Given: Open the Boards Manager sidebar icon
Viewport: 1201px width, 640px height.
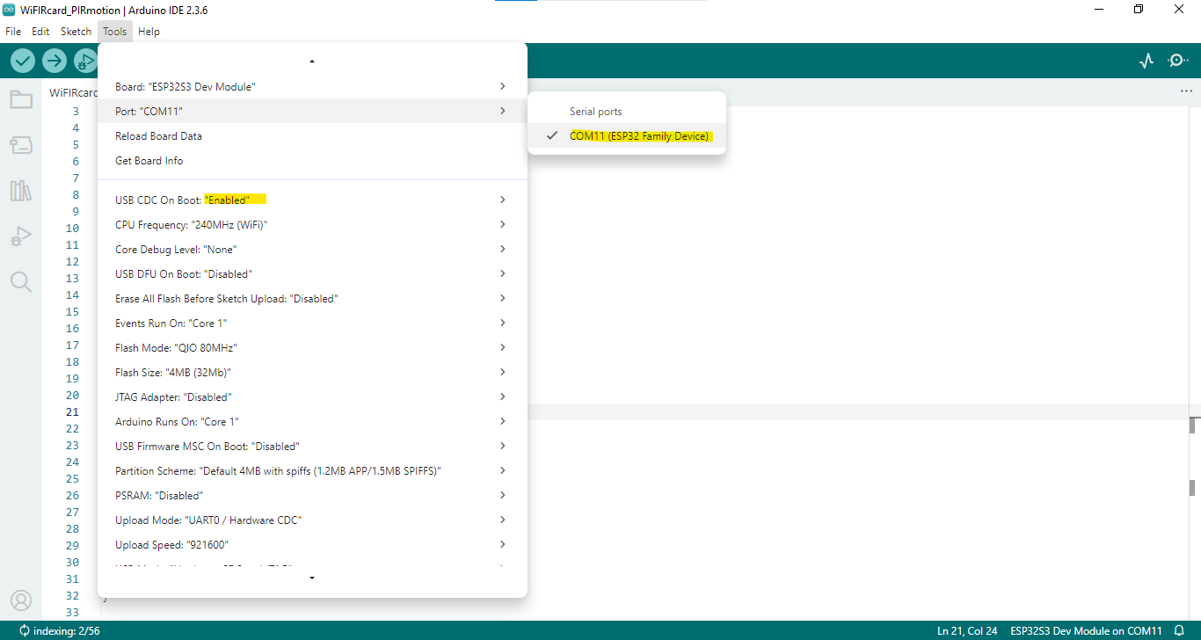Looking at the screenshot, I should (21, 145).
